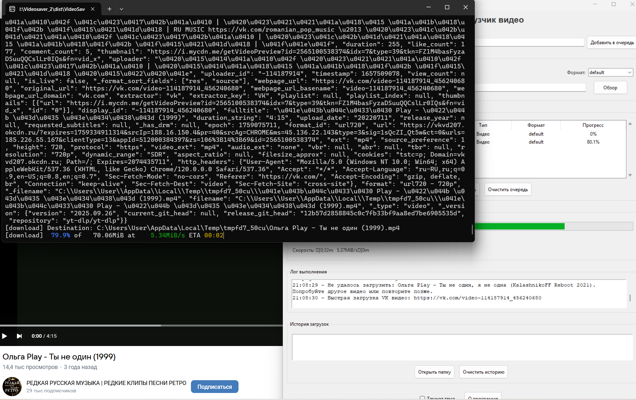Click the Подписаться subscribe button
The width and height of the screenshot is (636, 400).
215,387
